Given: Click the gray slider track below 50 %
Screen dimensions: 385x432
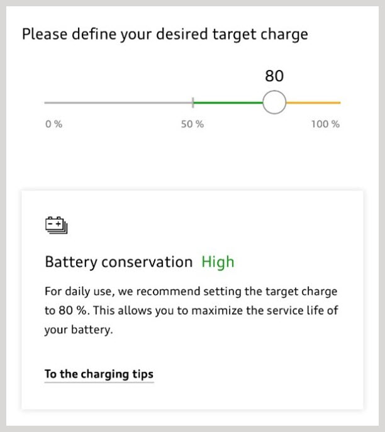Looking at the screenshot, I should [x=118, y=102].
